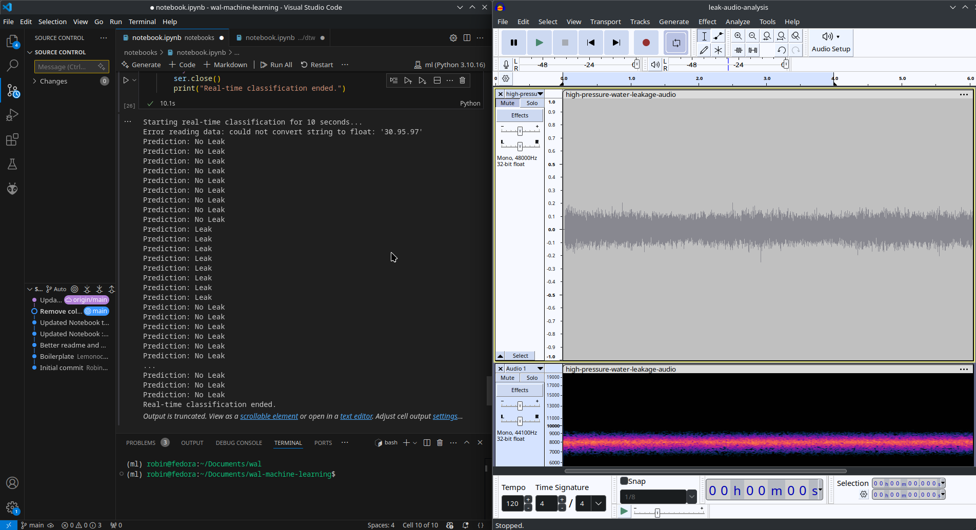Open the Run and Debug view in VS Code
The image size is (976, 530).
coord(12,114)
